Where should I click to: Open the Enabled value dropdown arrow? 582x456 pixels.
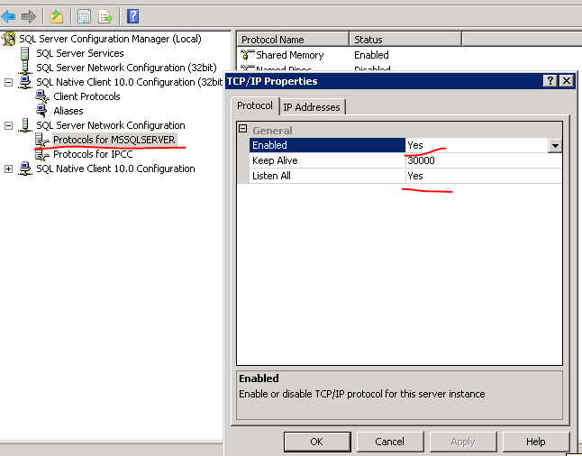pos(555,146)
